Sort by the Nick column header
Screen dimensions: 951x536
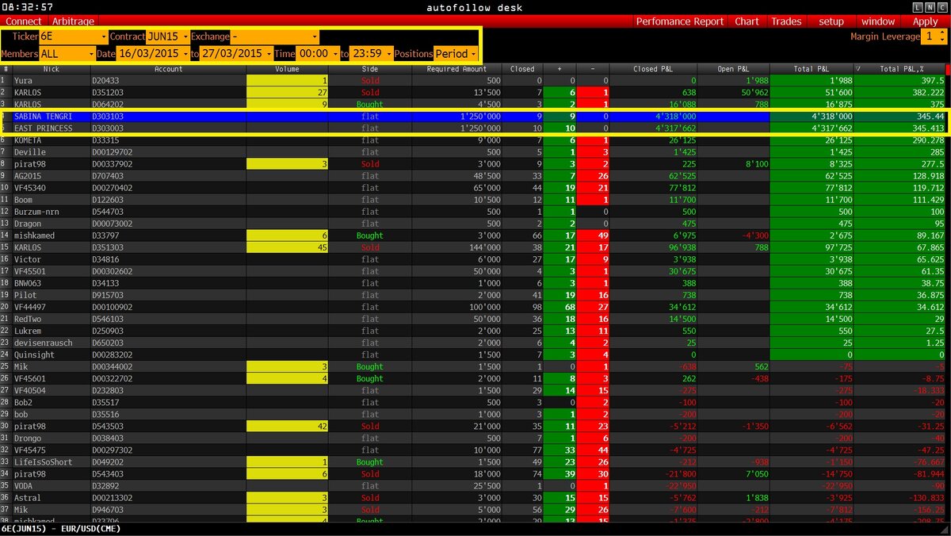coord(51,69)
